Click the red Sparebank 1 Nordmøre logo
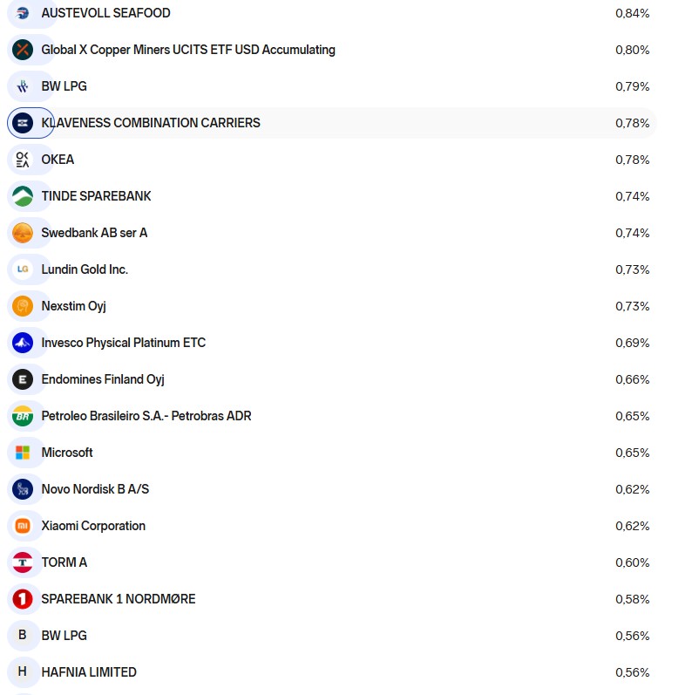The width and height of the screenshot is (692, 695). click(x=23, y=599)
